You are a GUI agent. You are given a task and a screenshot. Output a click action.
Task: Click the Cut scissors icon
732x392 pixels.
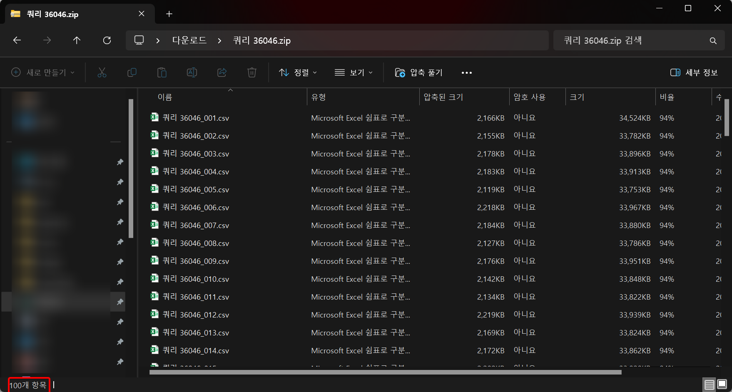[x=102, y=72]
